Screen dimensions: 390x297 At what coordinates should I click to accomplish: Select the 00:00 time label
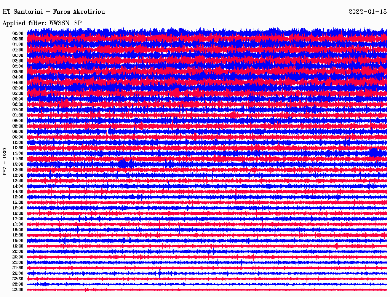point(18,34)
